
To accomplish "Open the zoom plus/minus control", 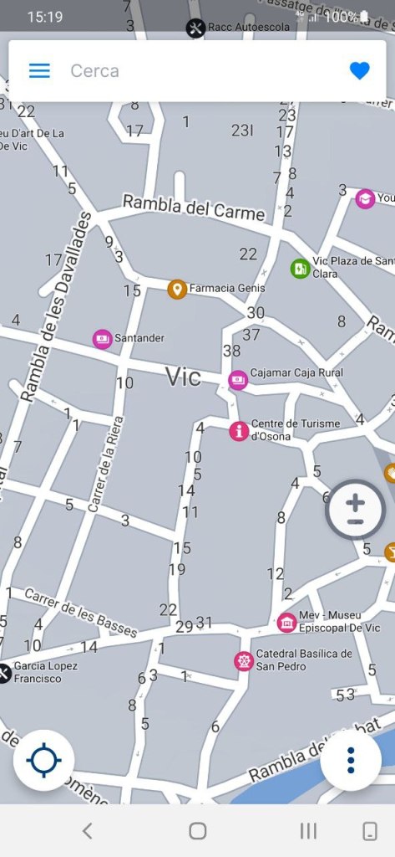I will coord(355,510).
